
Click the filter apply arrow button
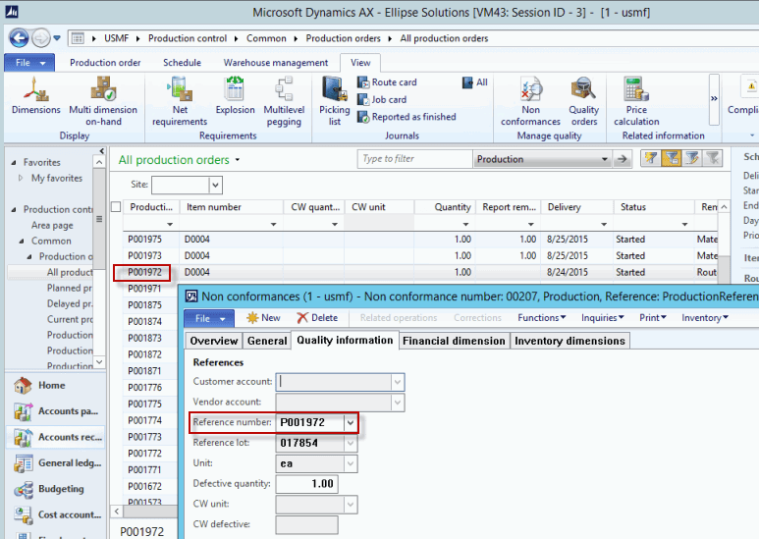click(x=623, y=159)
